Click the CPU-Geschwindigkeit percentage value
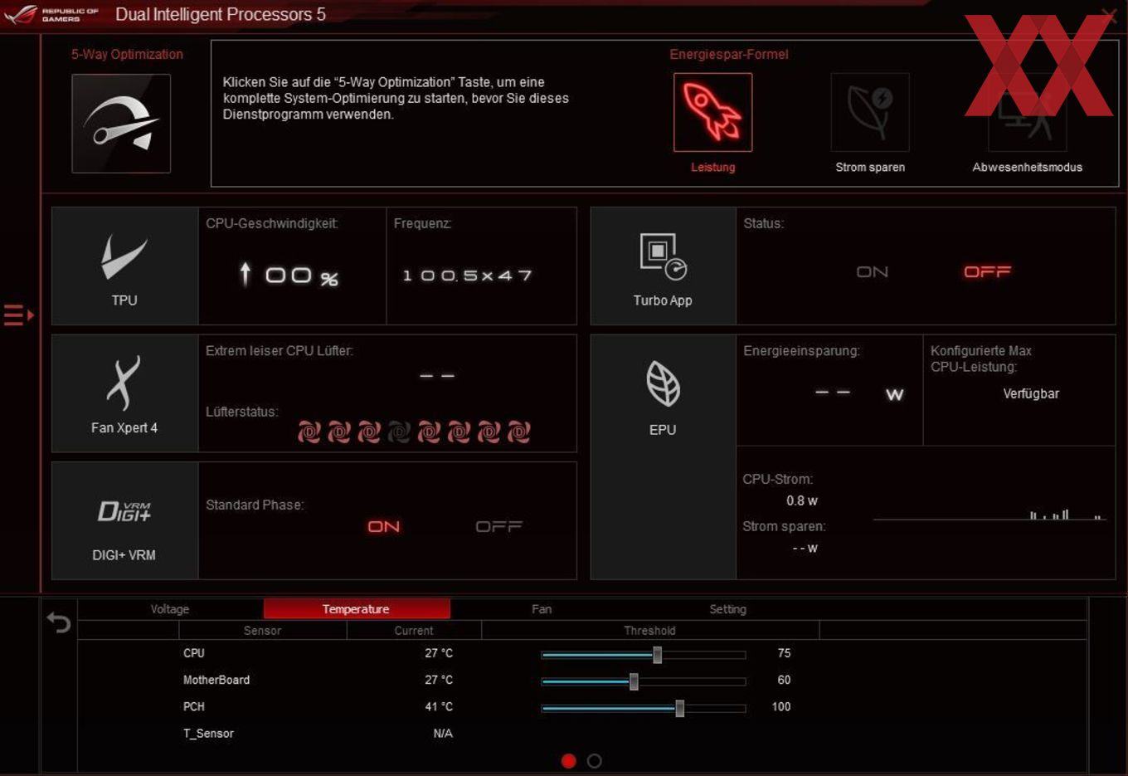1128x776 pixels. (289, 275)
